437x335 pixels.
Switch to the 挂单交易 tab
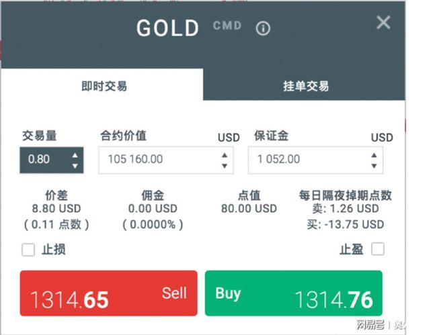coord(305,86)
